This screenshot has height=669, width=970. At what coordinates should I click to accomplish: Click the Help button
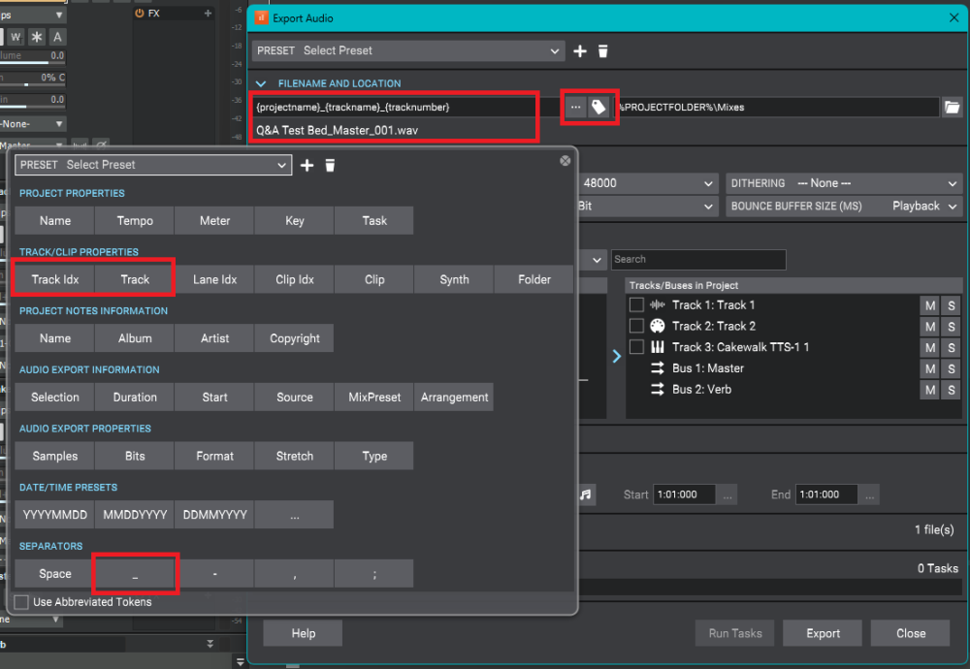(x=303, y=633)
